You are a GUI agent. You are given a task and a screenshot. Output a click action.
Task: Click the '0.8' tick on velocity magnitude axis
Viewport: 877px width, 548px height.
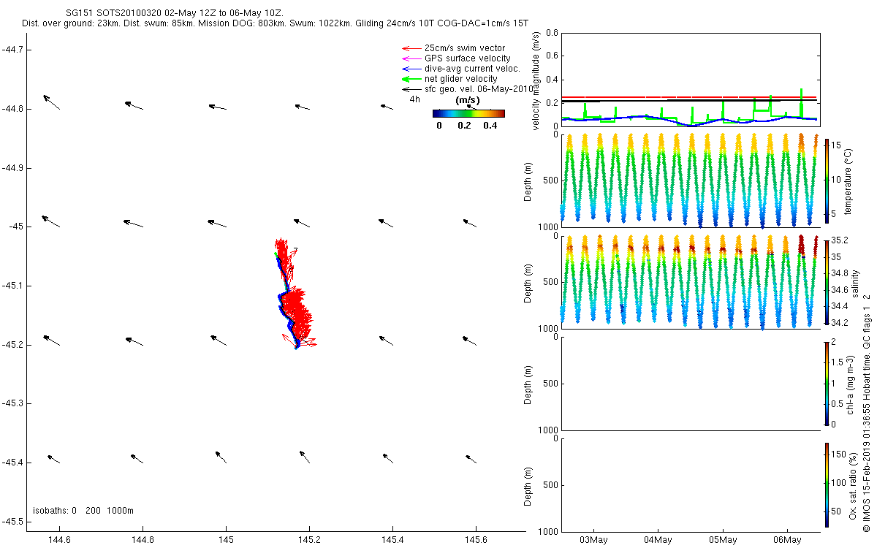tap(553, 33)
